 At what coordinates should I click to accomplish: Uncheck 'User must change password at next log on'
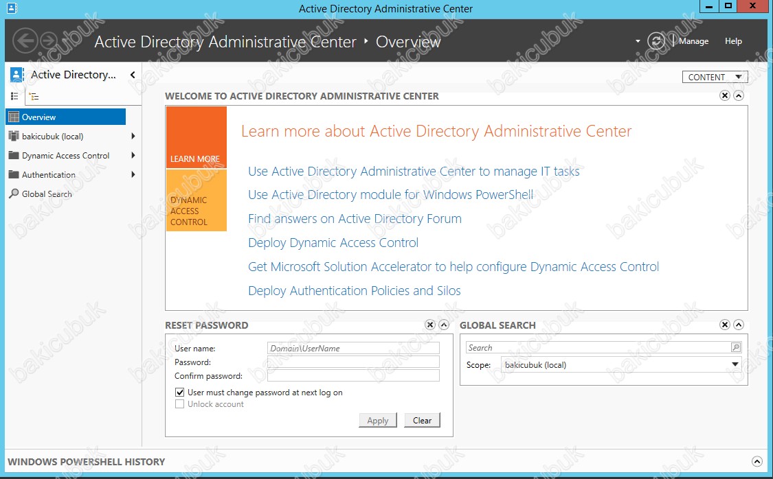click(180, 393)
